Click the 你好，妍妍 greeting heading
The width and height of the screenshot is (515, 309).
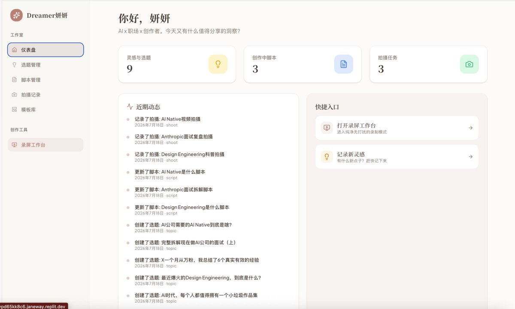pyautogui.click(x=144, y=18)
